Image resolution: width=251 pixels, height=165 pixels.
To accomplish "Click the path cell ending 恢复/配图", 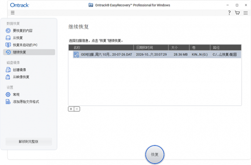I will pos(224,55).
